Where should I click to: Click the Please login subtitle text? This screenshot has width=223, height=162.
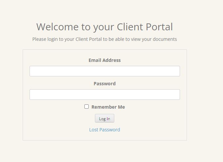coord(104,39)
